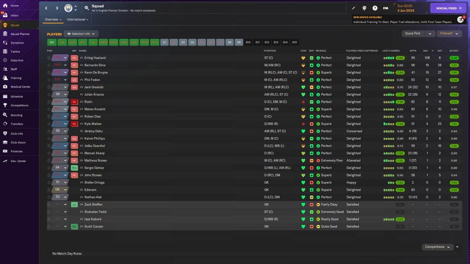Click the pencil edit icon

tap(354, 8)
